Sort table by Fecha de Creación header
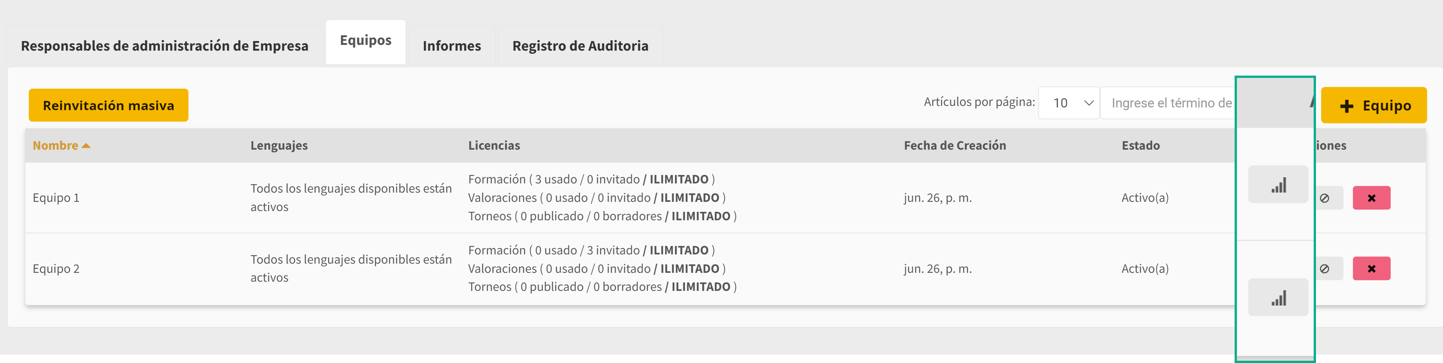Viewport: 1443px width, 363px height. 954,146
